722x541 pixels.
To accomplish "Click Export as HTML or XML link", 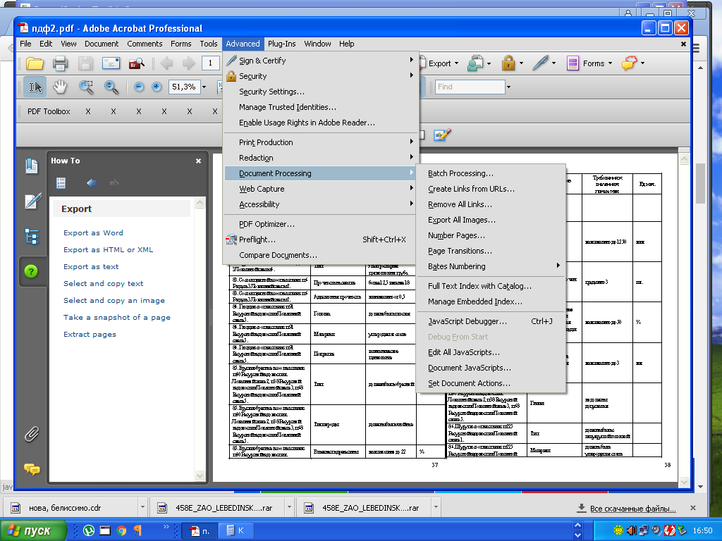I will 108,250.
